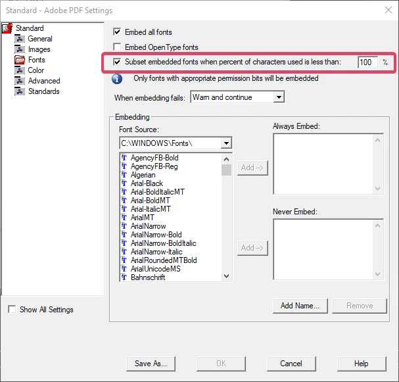Close the Adobe PDF Settings dialog

[x=388, y=10]
